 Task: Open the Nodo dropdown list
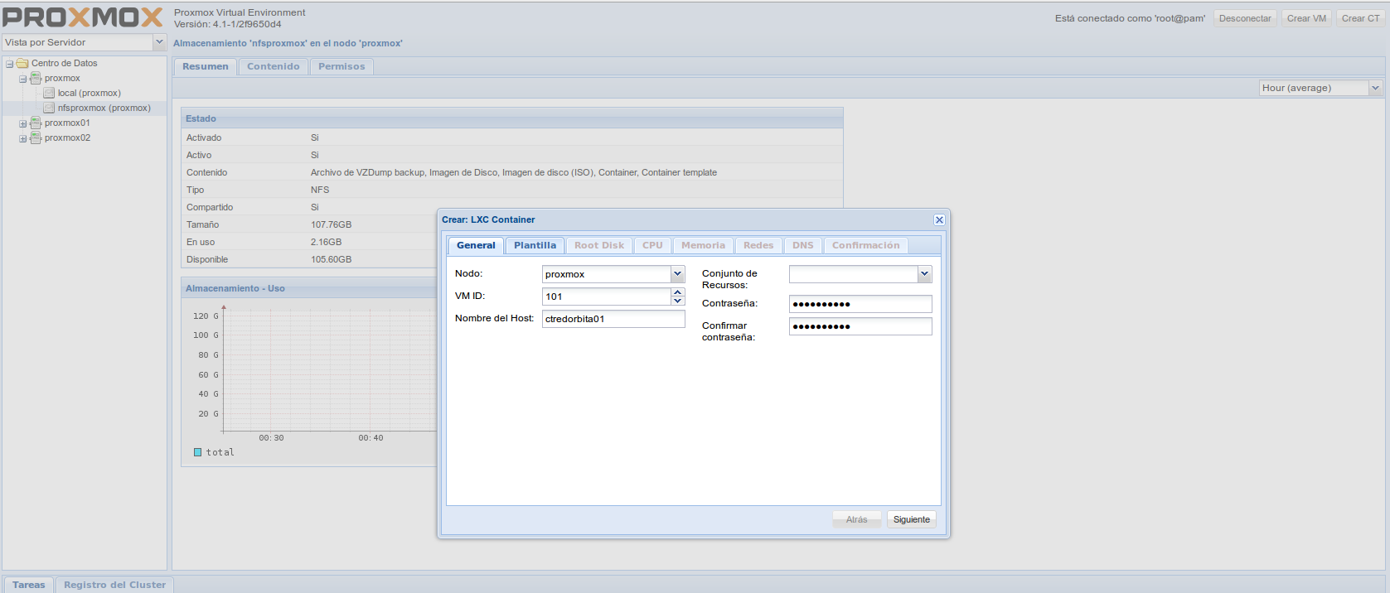click(x=677, y=274)
